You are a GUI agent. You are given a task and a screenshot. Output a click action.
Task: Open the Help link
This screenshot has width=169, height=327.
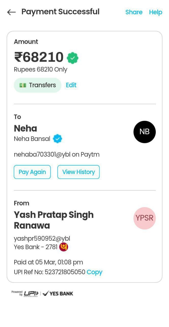pyautogui.click(x=156, y=12)
